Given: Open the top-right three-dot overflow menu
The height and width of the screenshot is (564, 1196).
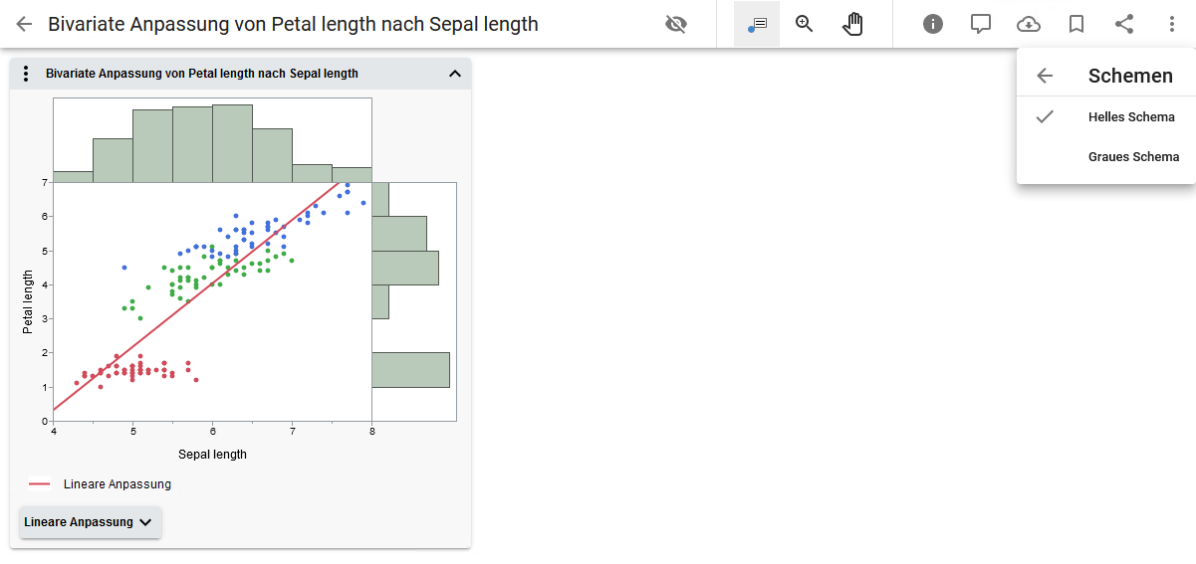Looking at the screenshot, I should click(1172, 24).
